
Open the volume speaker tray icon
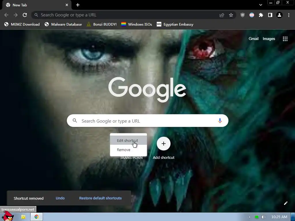pyautogui.click(x=263, y=217)
